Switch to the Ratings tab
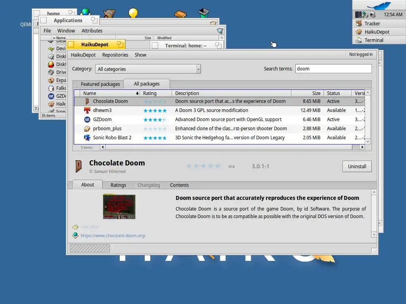 118,185
